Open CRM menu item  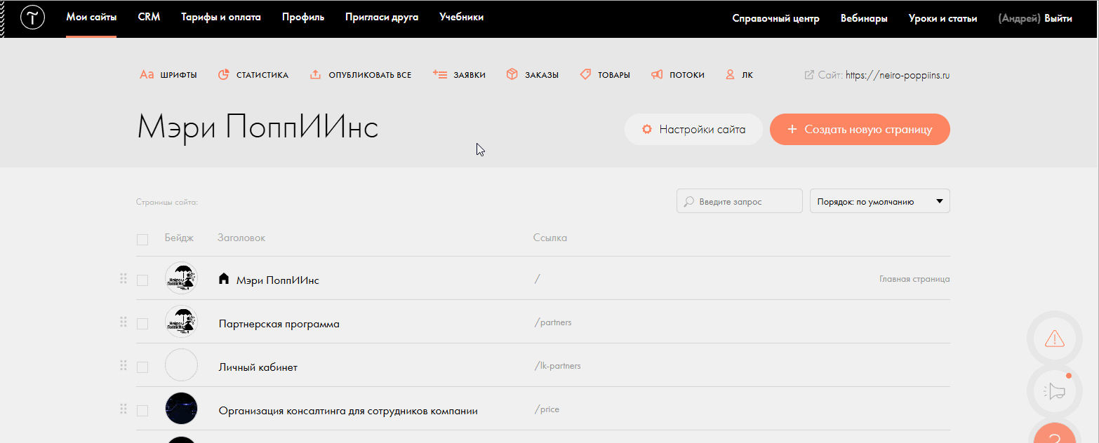coord(149,17)
